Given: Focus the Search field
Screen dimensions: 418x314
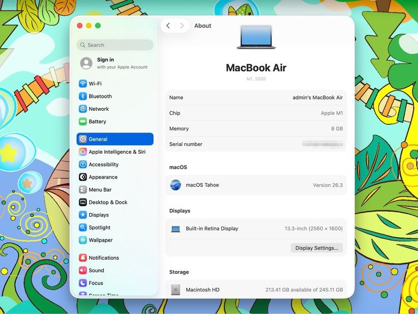Looking at the screenshot, I should point(115,45).
